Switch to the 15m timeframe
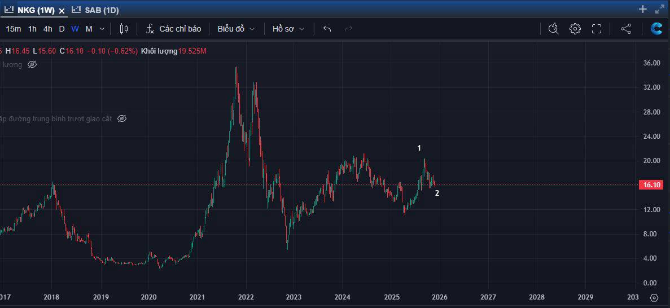The width and height of the screenshot is (670, 308). 14,29
